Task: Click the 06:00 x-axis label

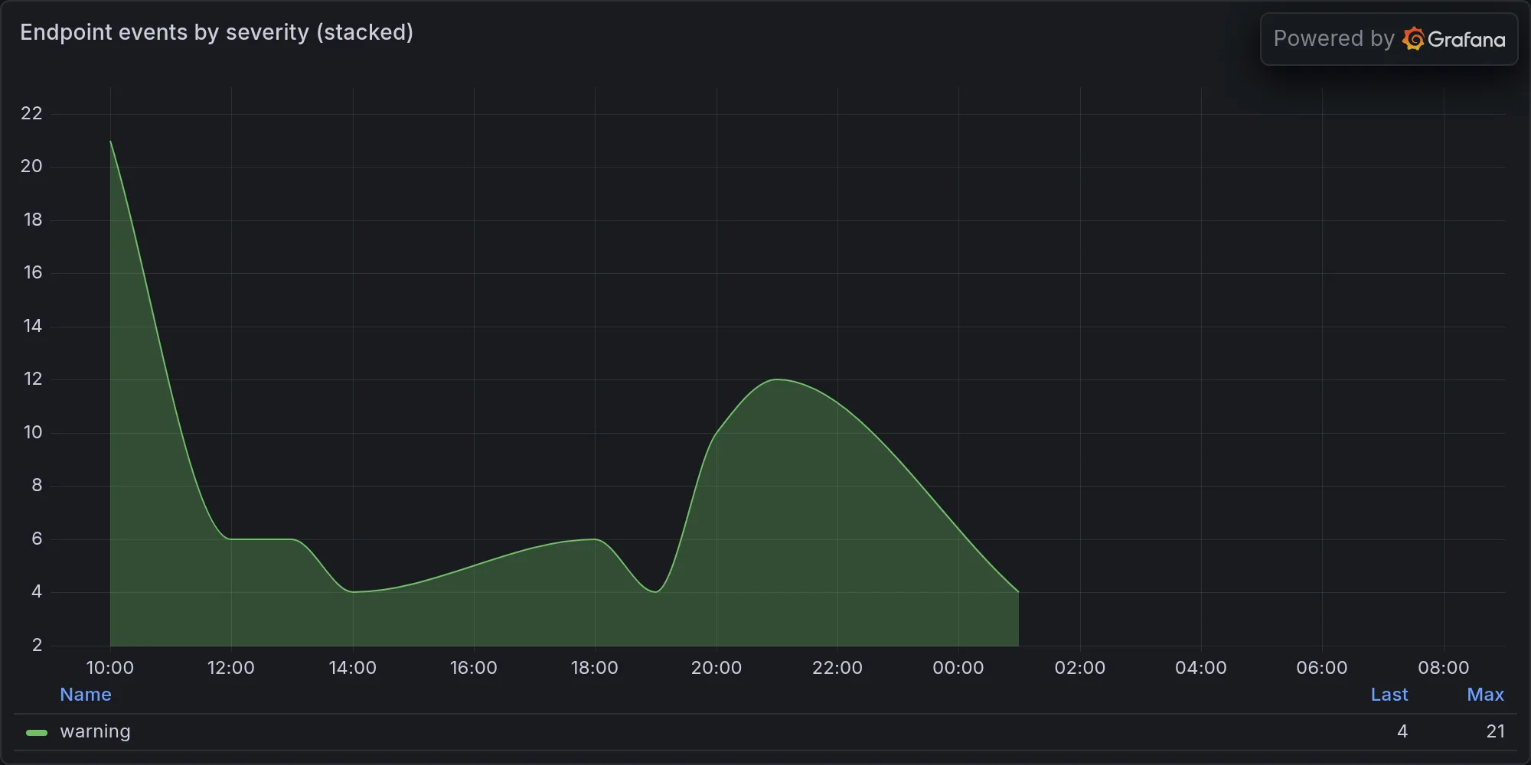Action: [1322, 668]
